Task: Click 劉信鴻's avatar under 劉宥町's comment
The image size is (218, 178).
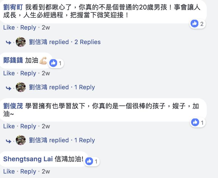Action: (x=21, y=42)
